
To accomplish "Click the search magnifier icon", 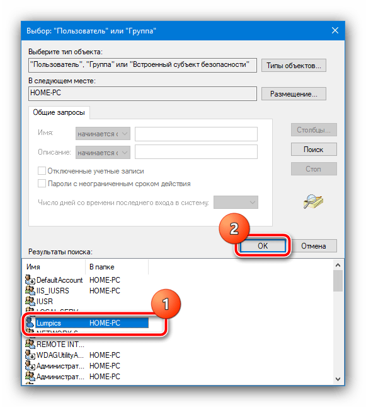I will 313,201.
